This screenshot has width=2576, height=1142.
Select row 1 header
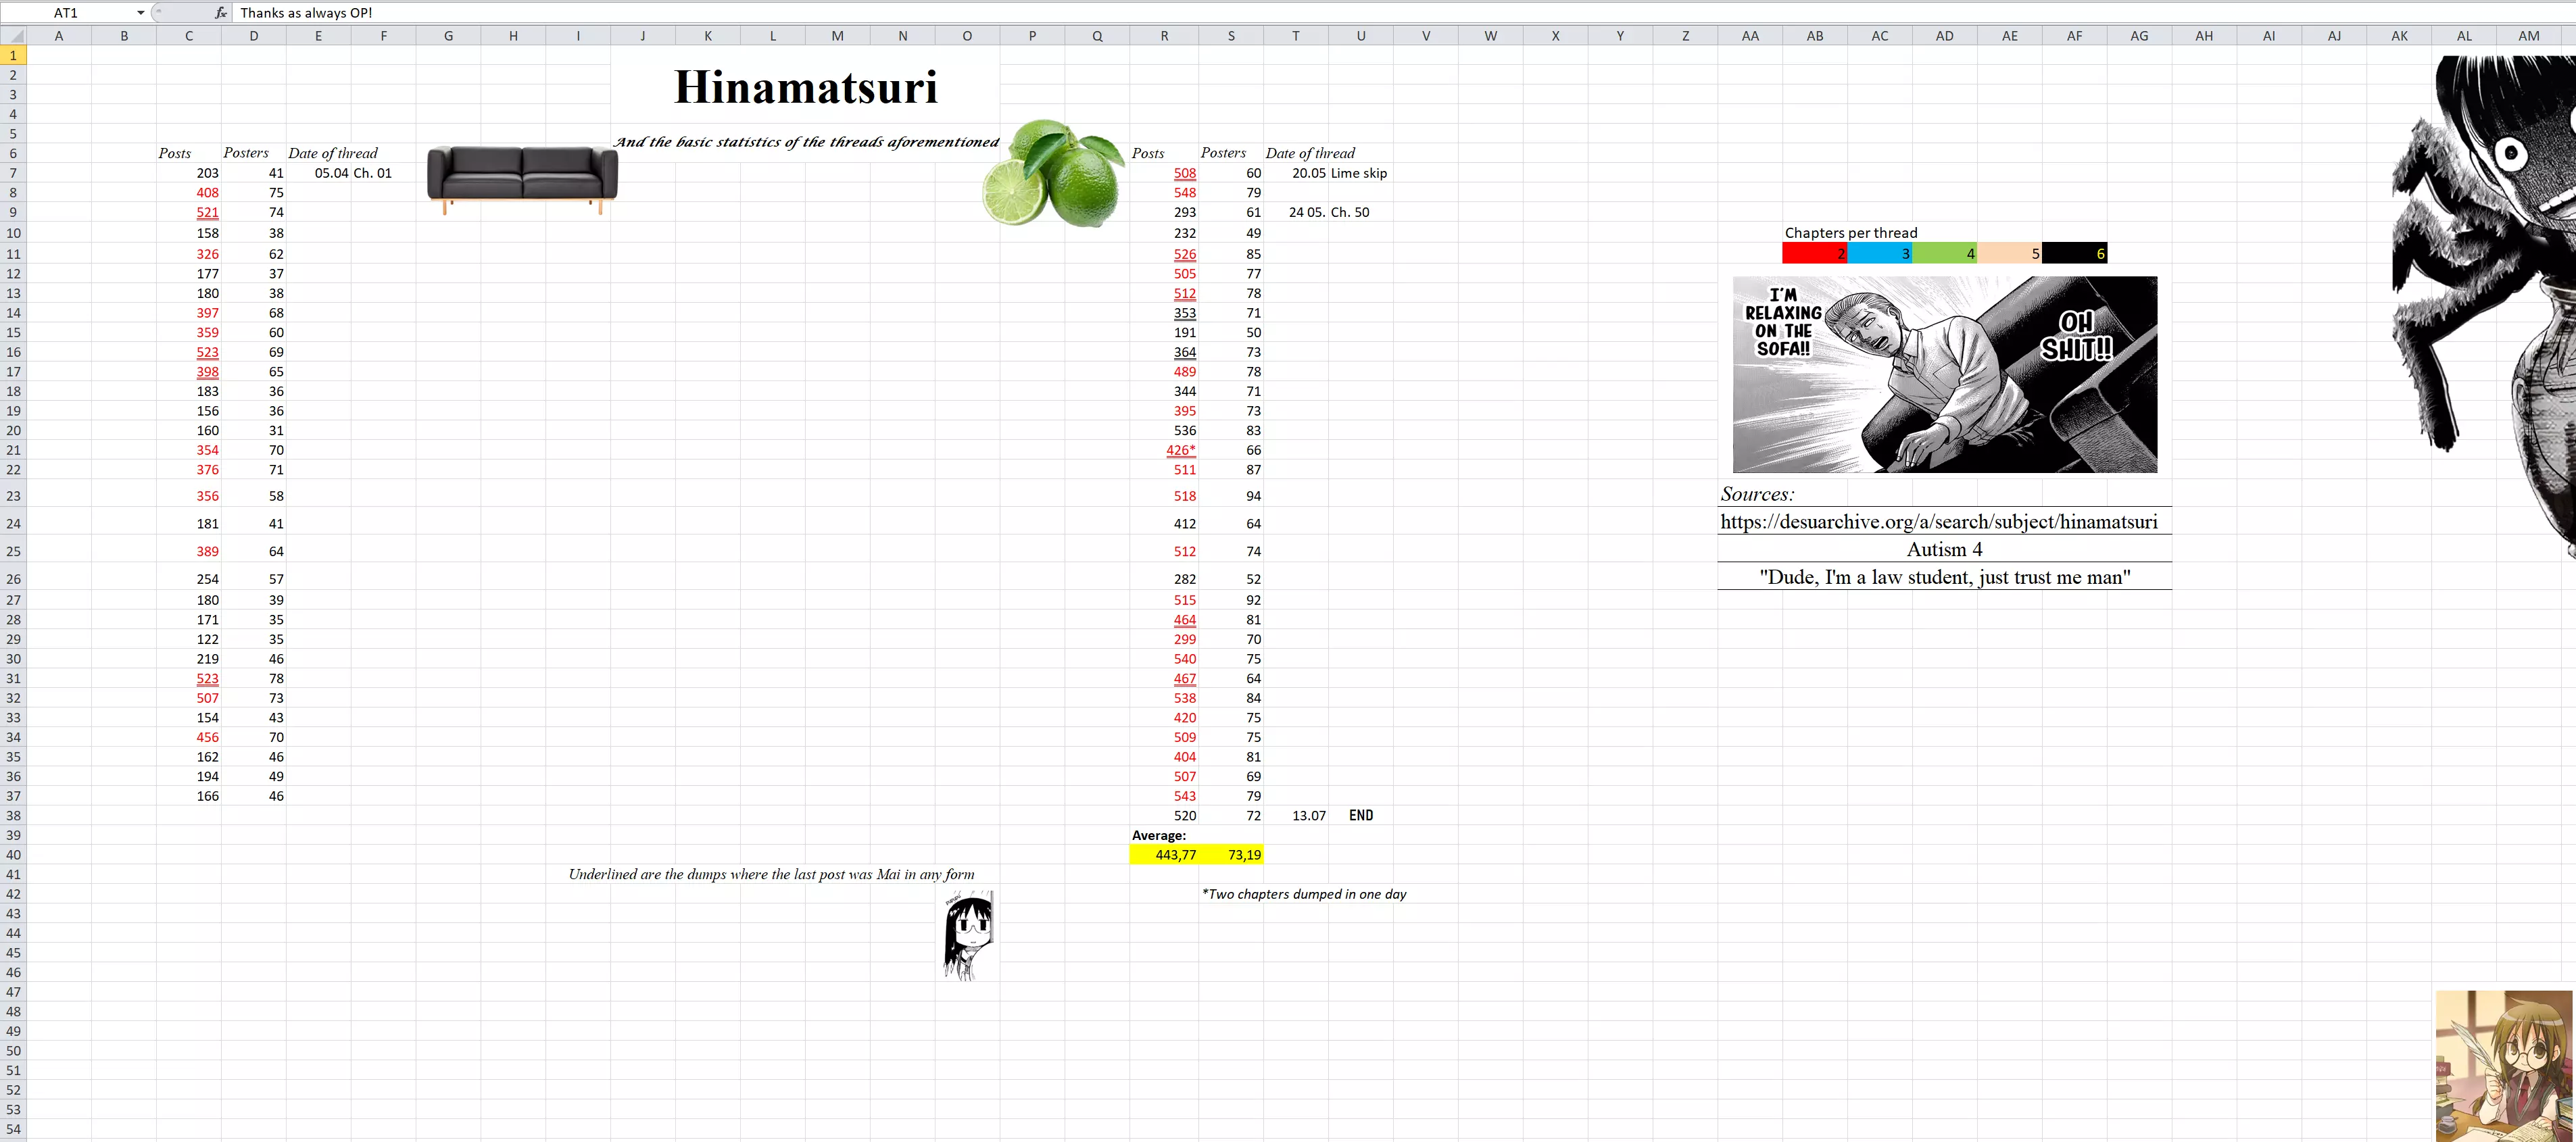(13, 56)
